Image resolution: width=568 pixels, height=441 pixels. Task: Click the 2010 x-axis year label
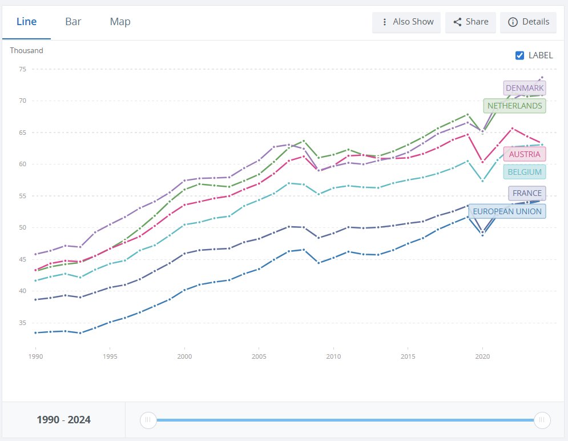333,356
